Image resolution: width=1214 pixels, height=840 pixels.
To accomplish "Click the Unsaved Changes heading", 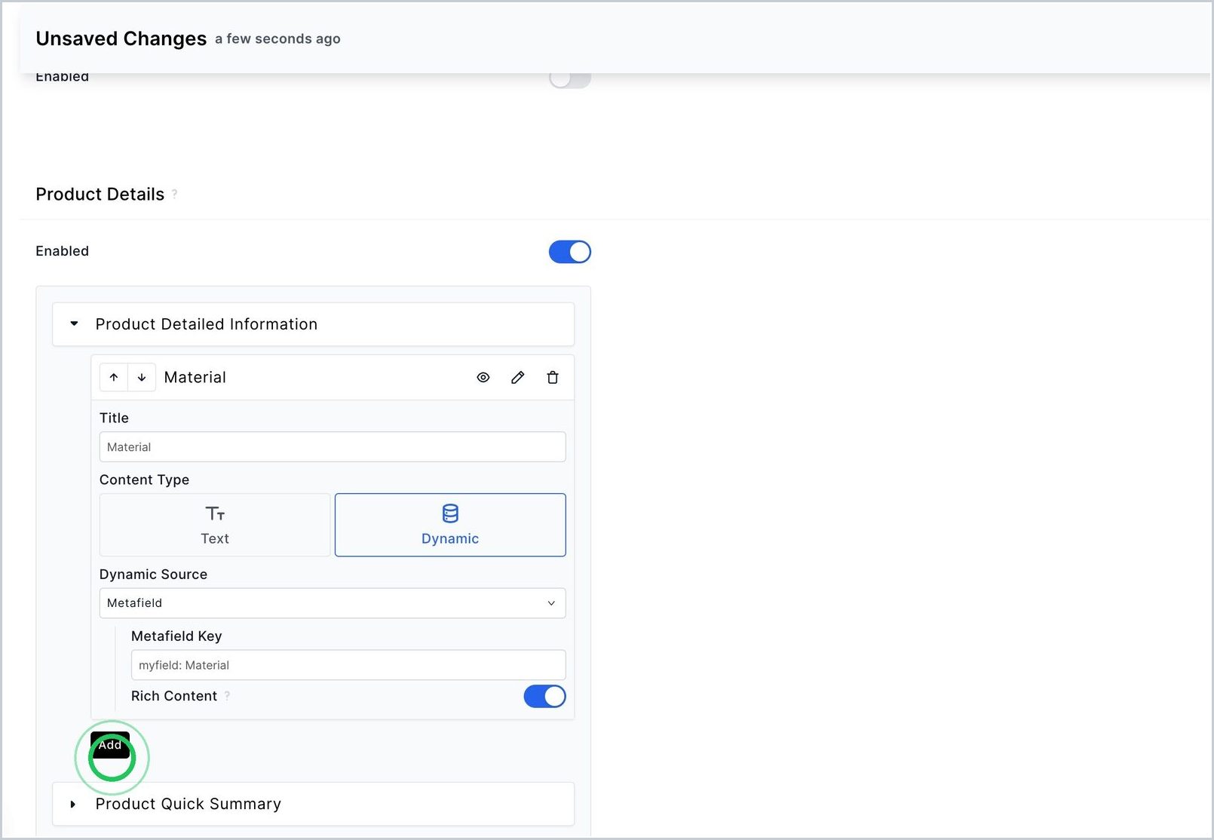I will (121, 38).
